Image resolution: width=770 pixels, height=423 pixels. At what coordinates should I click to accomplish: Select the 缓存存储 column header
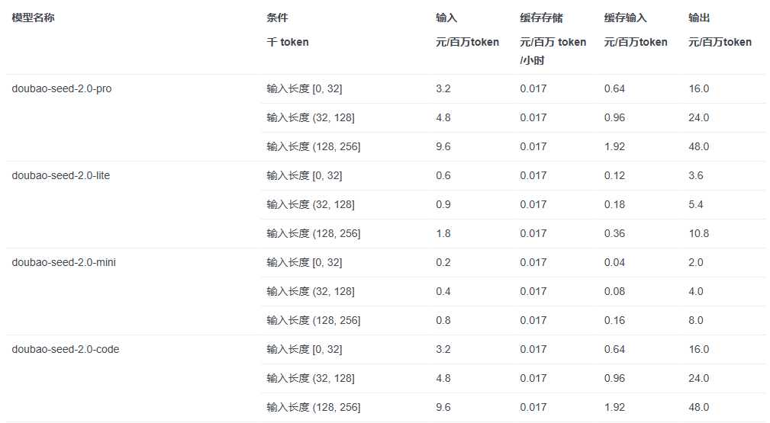pos(541,18)
